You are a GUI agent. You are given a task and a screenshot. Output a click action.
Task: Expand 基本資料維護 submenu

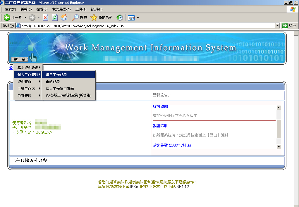[x=28, y=68]
